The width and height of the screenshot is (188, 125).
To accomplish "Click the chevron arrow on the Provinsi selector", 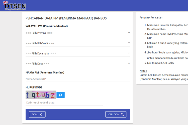I will 129,32.
